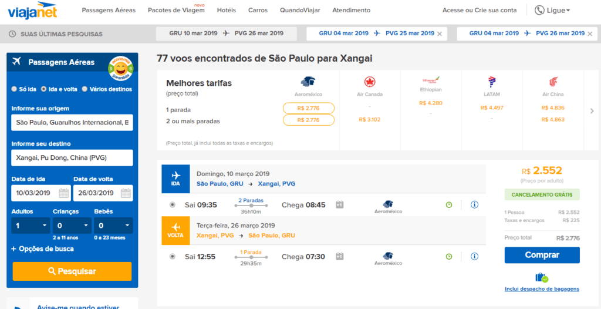Click the destination field Xangai, Pu Dong

72,158
